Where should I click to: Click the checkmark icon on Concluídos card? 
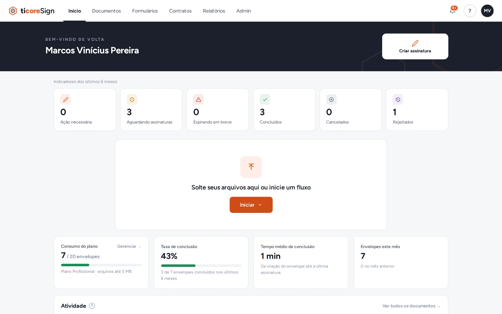coord(265,100)
